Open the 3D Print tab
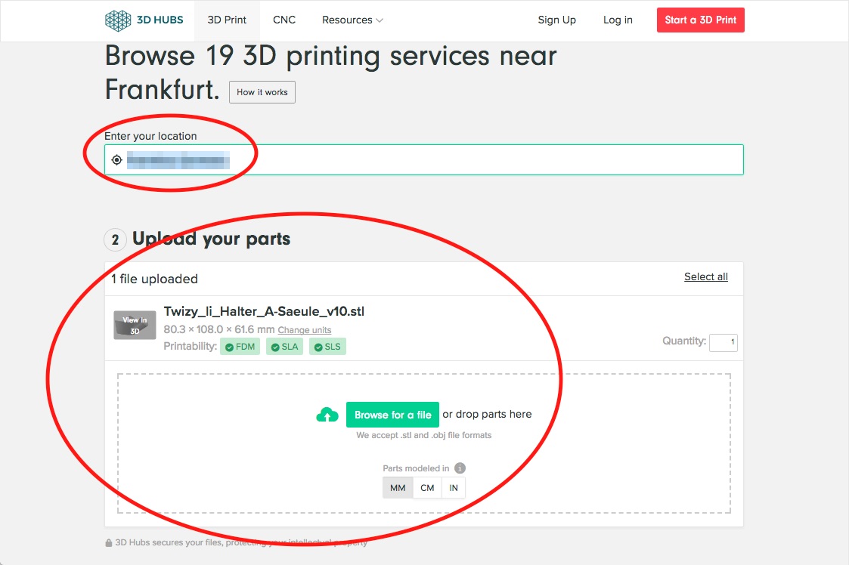 (x=227, y=20)
